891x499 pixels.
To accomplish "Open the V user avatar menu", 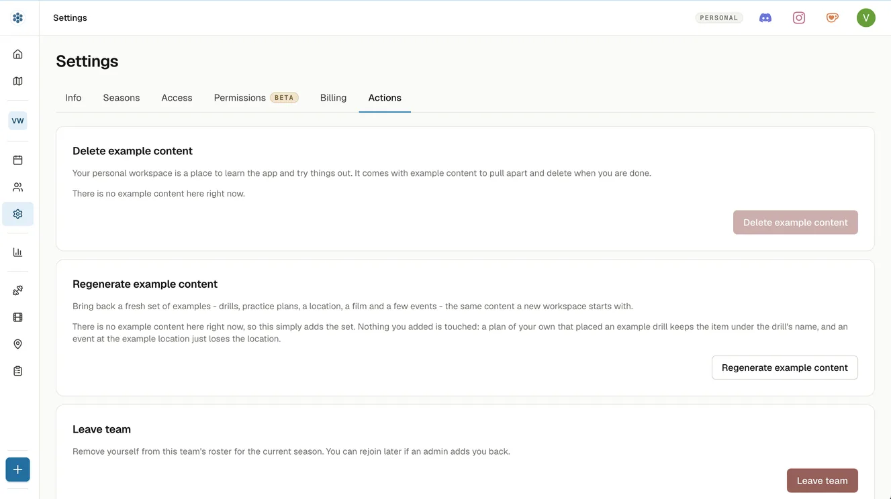I will (866, 18).
